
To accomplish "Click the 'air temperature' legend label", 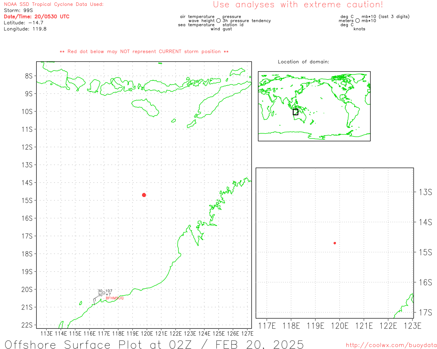I will (x=197, y=17).
